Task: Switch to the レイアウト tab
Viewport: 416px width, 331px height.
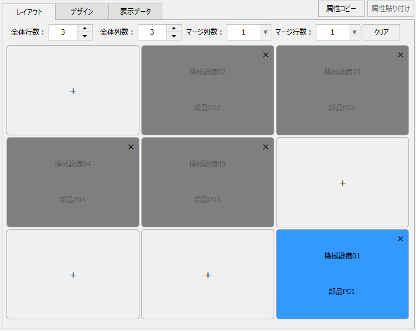Action: pyautogui.click(x=29, y=12)
